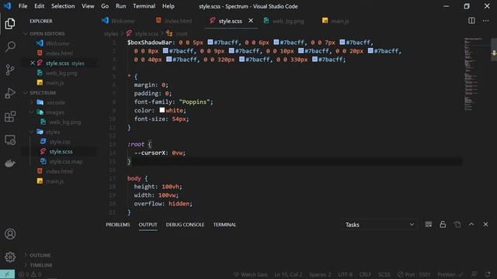
Task: Open the editor More Actions ellipsis
Action: 485,21
